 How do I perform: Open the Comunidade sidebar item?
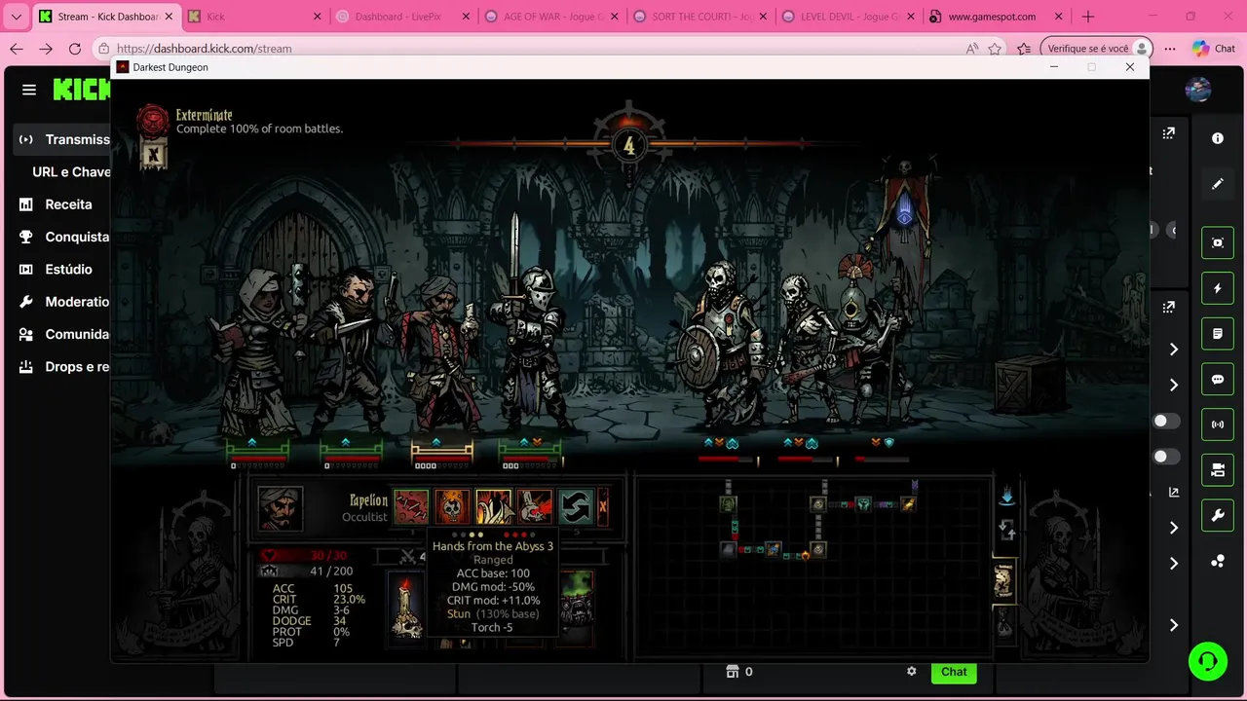click(63, 334)
